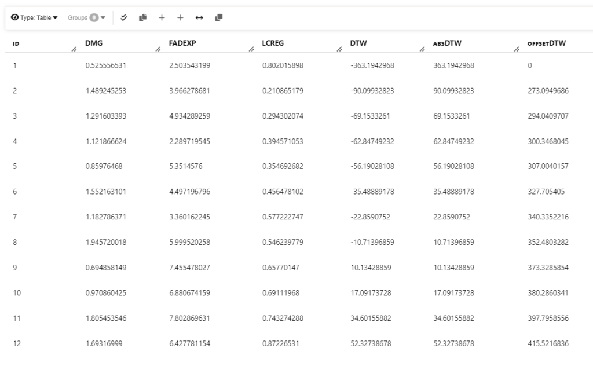This screenshot has width=593, height=370.
Task: Click the plus icon right of the copy icon
Action: tap(162, 18)
